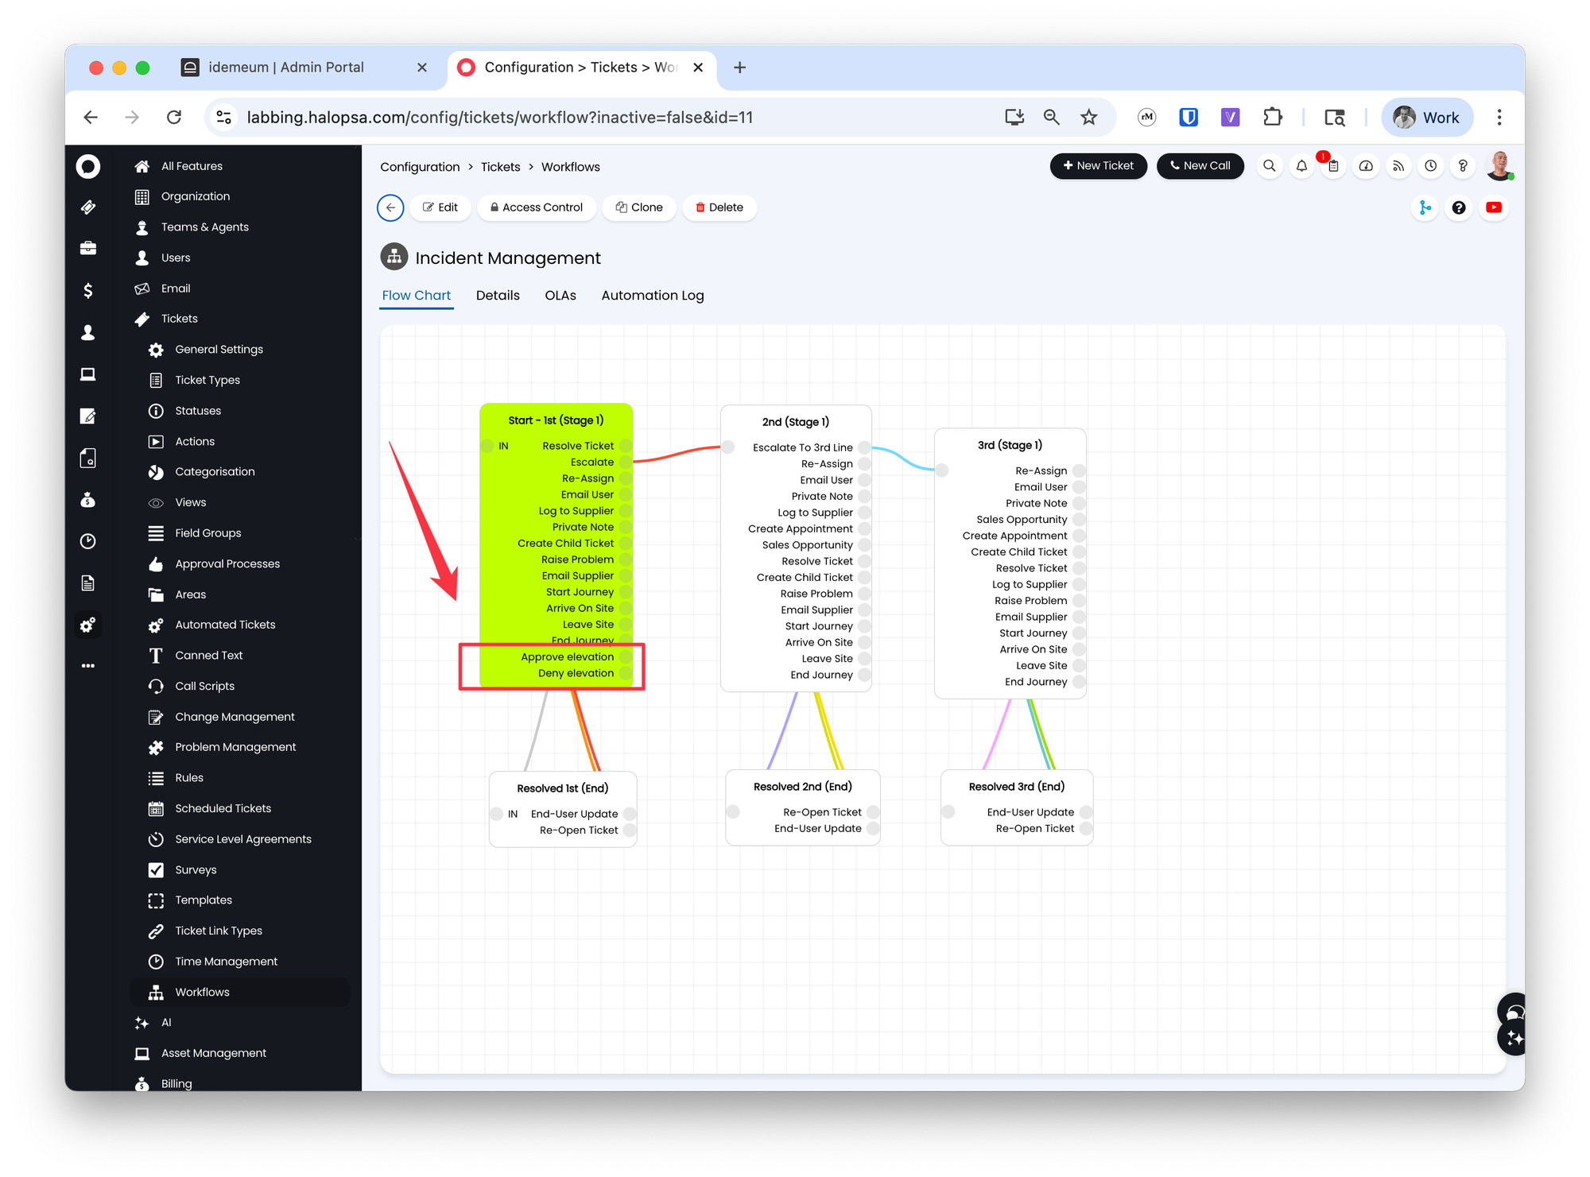
Task: Open Asset Management in sidebar
Action: [x=214, y=1053]
